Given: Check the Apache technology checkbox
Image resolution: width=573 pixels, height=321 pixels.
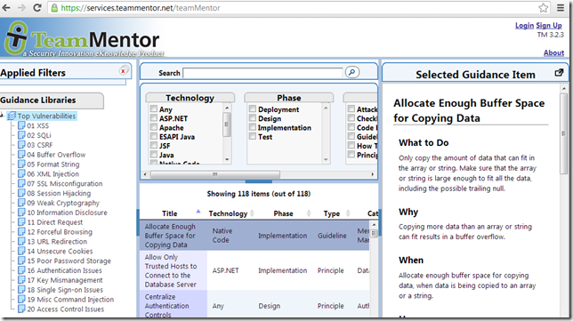Looking at the screenshot, I should click(x=154, y=127).
